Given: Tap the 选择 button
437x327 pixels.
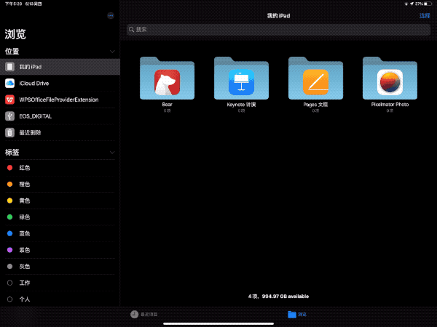Looking at the screenshot, I should 424,15.
